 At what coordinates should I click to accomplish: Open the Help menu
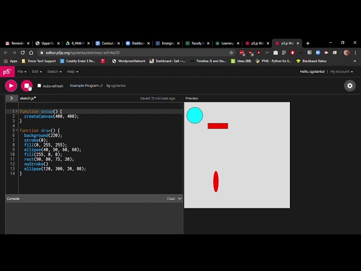pyautogui.click(x=73, y=72)
